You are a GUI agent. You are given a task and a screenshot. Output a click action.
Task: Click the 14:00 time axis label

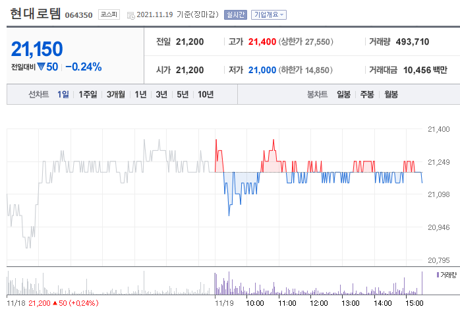(382, 303)
